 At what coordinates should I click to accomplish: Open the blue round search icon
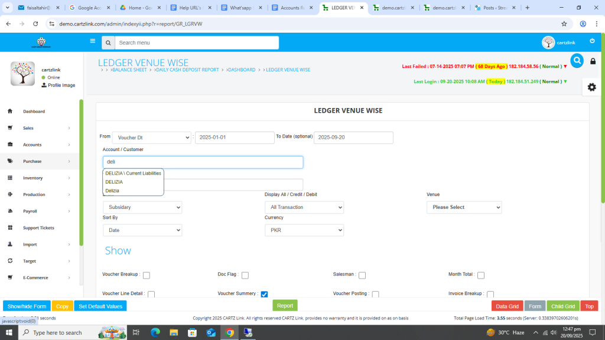pos(577,61)
